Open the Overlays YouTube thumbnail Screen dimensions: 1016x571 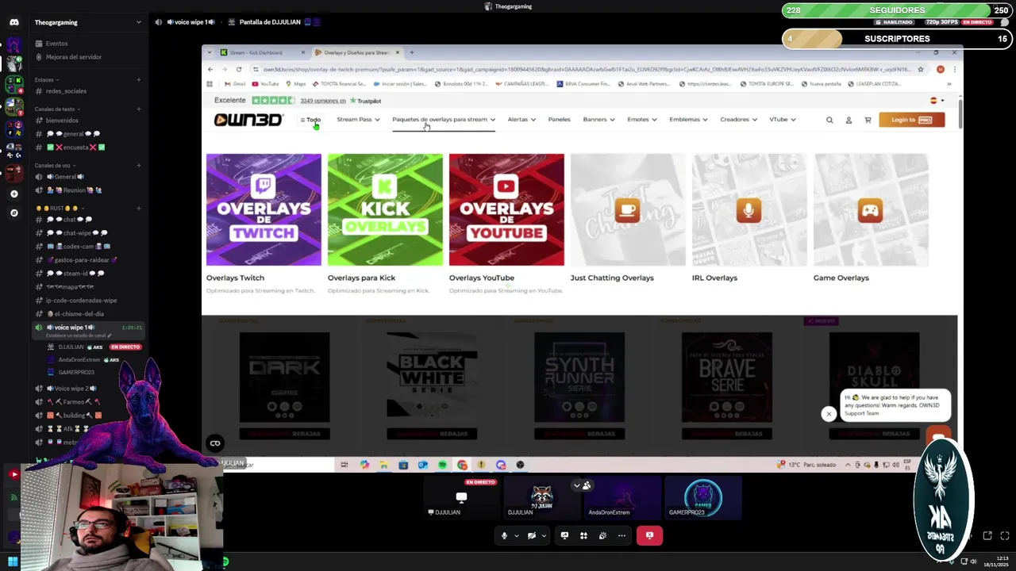[x=506, y=210]
